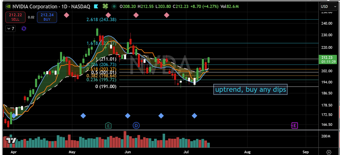Click the 166.50 price axis label
This screenshot has width=340, height=155.
coord(327,125)
